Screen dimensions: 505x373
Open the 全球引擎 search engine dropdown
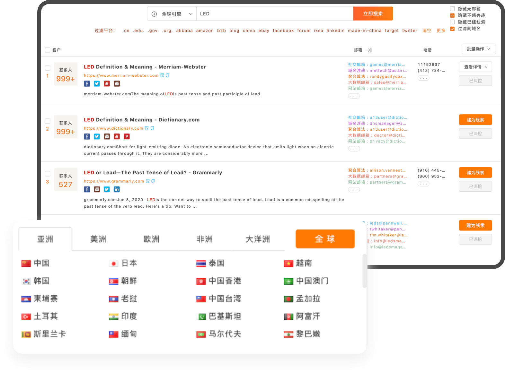pyautogui.click(x=172, y=14)
